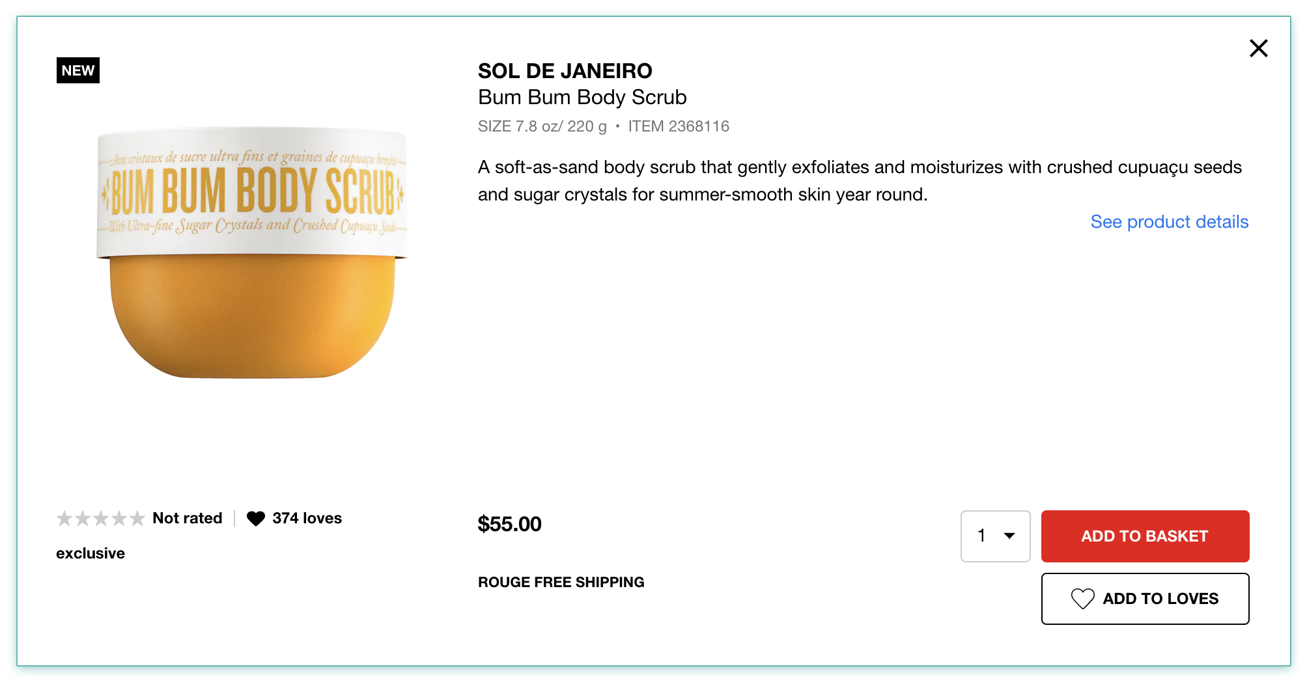
Task: Click the outlined heart in Add to Loves
Action: click(x=1082, y=598)
